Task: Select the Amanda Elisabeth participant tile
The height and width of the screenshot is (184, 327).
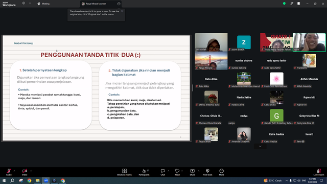Action: (244, 134)
